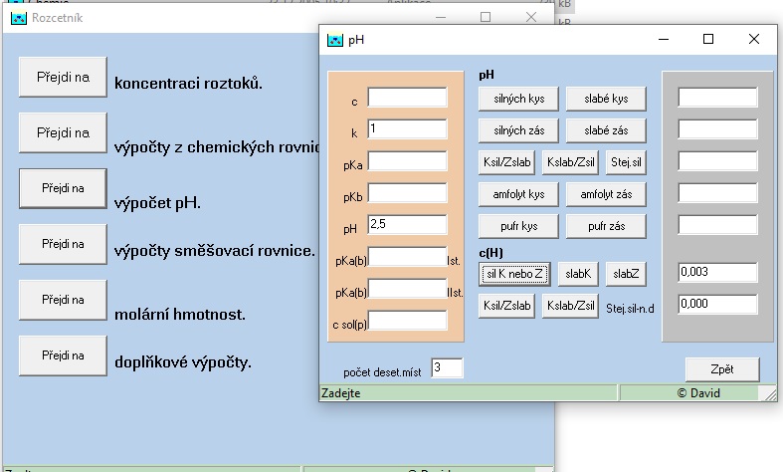Click the 'pufr kys' button
Viewport: 783px width, 472px height.
[518, 226]
